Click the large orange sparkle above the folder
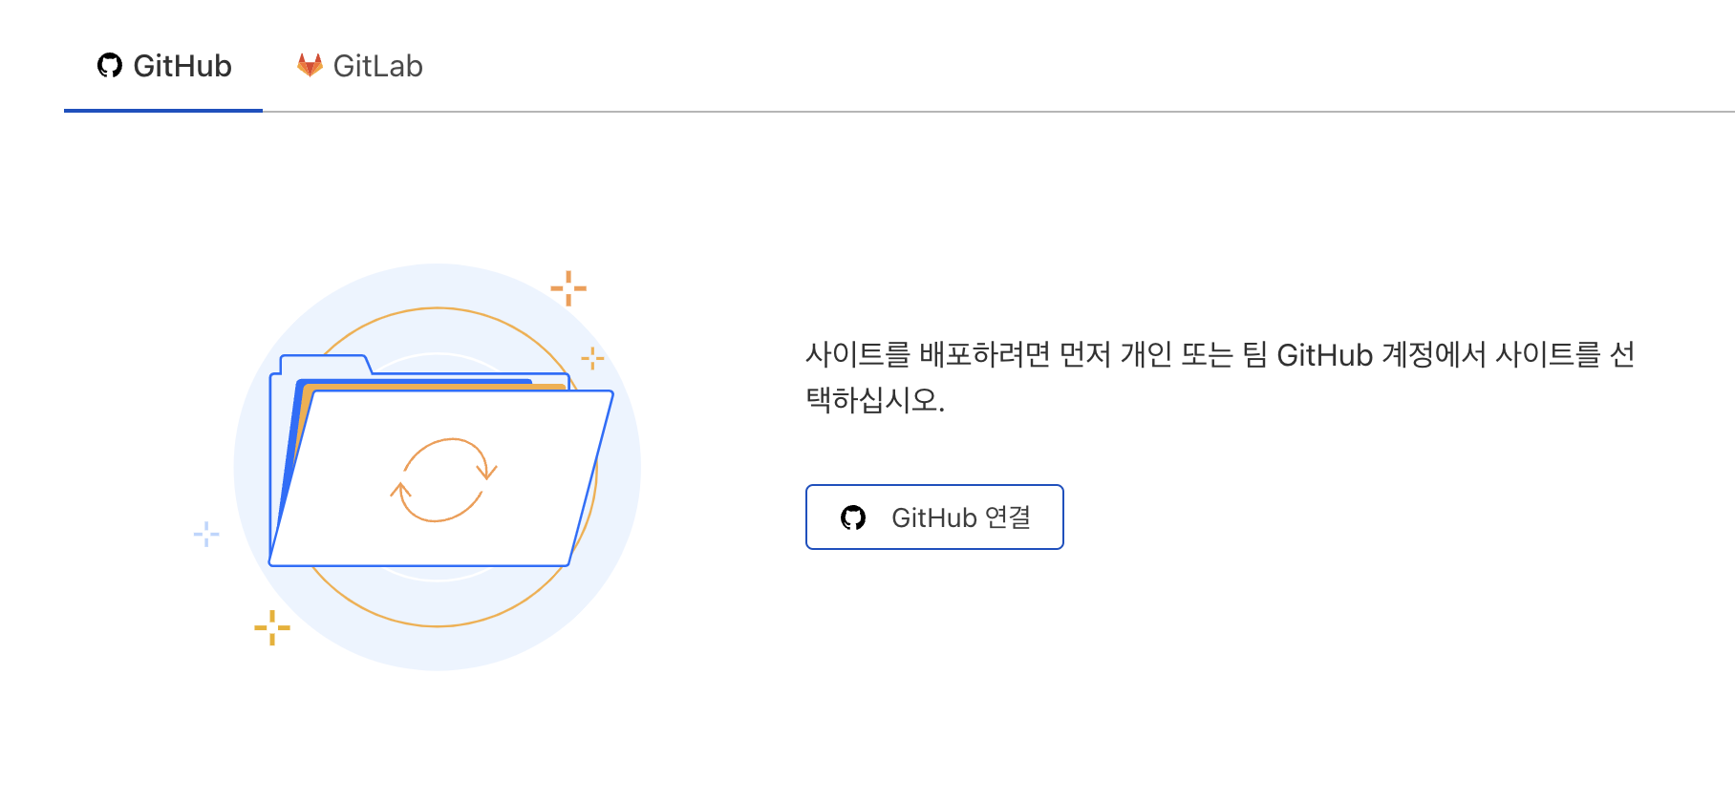Image resolution: width=1735 pixels, height=802 pixels. (x=568, y=288)
